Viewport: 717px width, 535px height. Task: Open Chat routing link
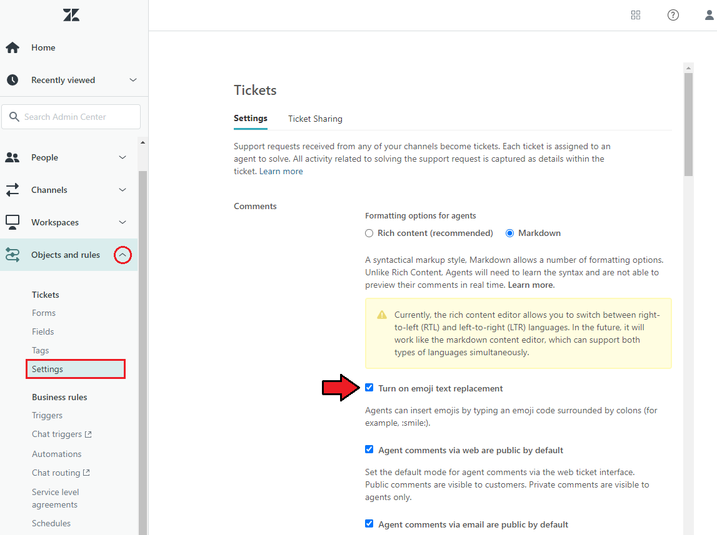pos(56,473)
